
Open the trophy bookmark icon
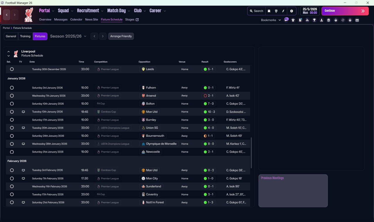(x=314, y=20)
